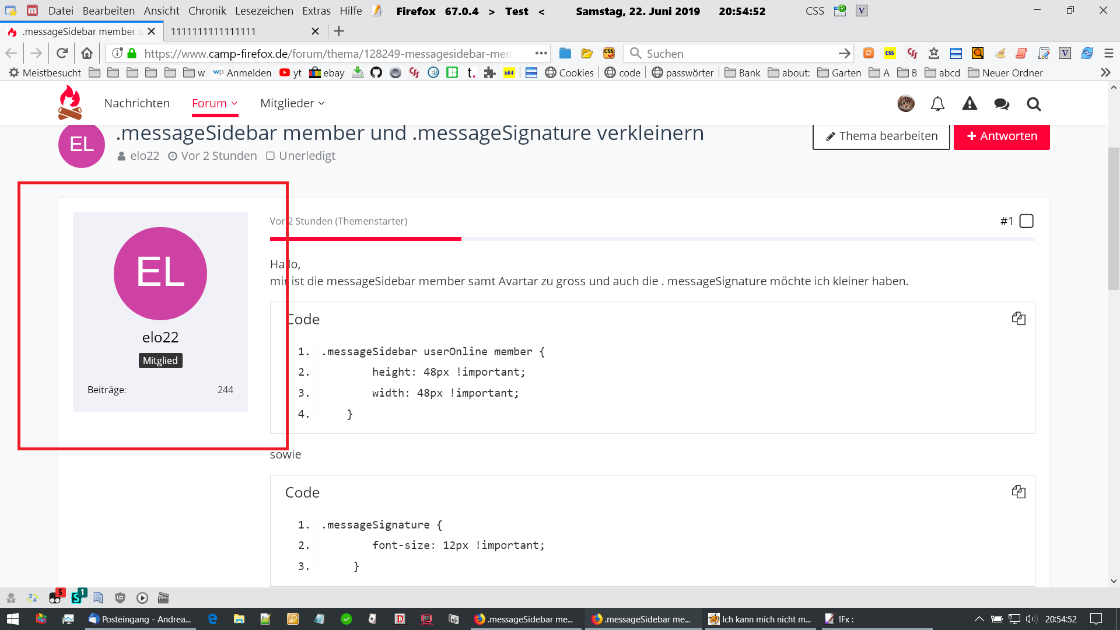Image resolution: width=1120 pixels, height=630 pixels.
Task: Open the forum search magnifier icon
Action: pyautogui.click(x=1034, y=104)
